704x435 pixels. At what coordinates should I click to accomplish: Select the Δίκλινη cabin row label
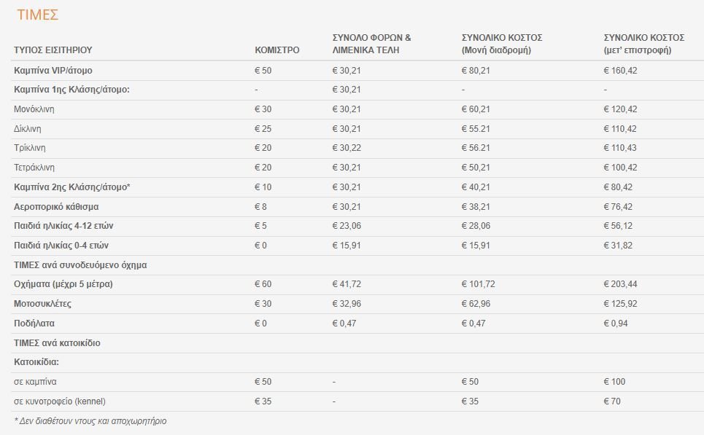click(x=28, y=129)
